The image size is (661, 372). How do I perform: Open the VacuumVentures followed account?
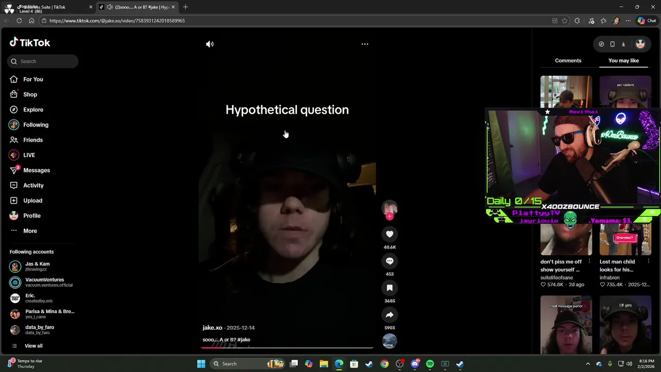pyautogui.click(x=42, y=282)
